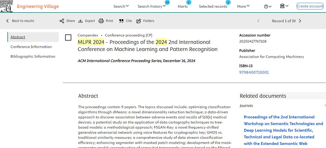This screenshot has width=326, height=148.
Task: Open the Semantic Technologies workshop proceedings link
Action: [x=283, y=130]
